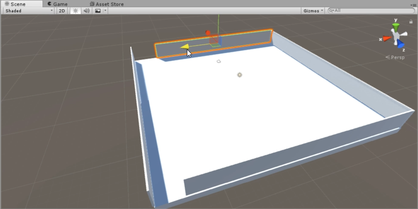The height and width of the screenshot is (209, 418).
Task: Toggle scene lighting sun icon
Action: [75, 11]
